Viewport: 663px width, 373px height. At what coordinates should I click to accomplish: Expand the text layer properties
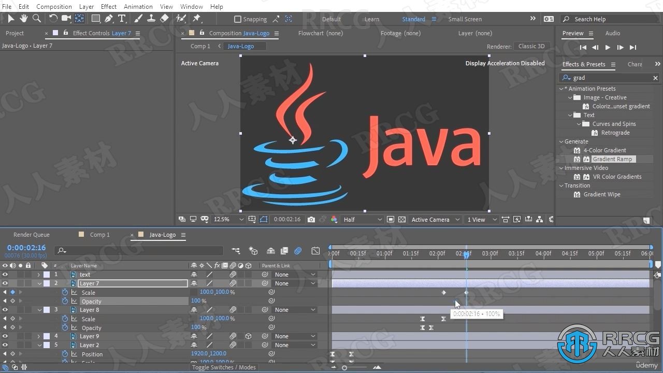click(x=39, y=275)
